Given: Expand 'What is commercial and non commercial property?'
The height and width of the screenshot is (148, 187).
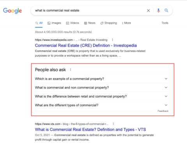Looking at the screenshot, I should (x=102, y=87).
